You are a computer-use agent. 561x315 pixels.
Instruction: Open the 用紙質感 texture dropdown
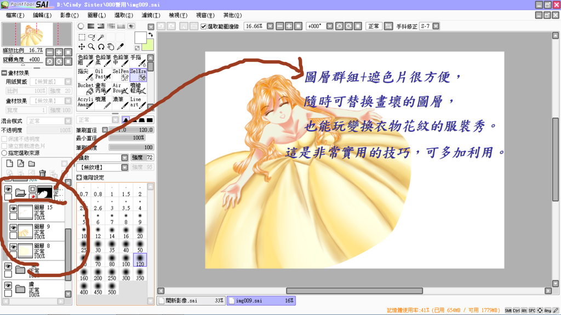click(68, 82)
